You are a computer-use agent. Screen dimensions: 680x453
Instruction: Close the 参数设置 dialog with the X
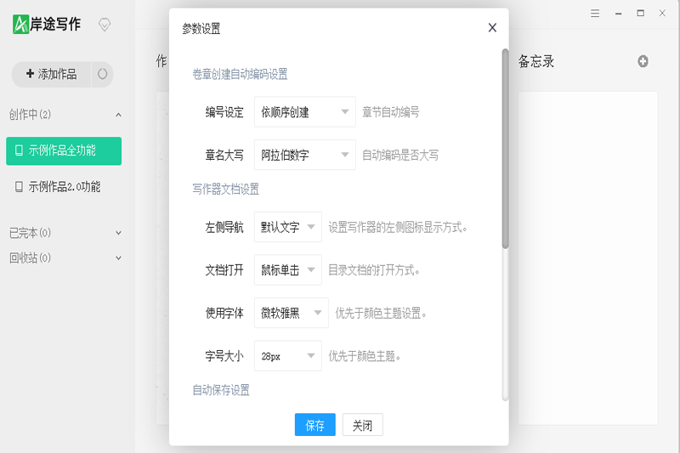click(x=492, y=28)
